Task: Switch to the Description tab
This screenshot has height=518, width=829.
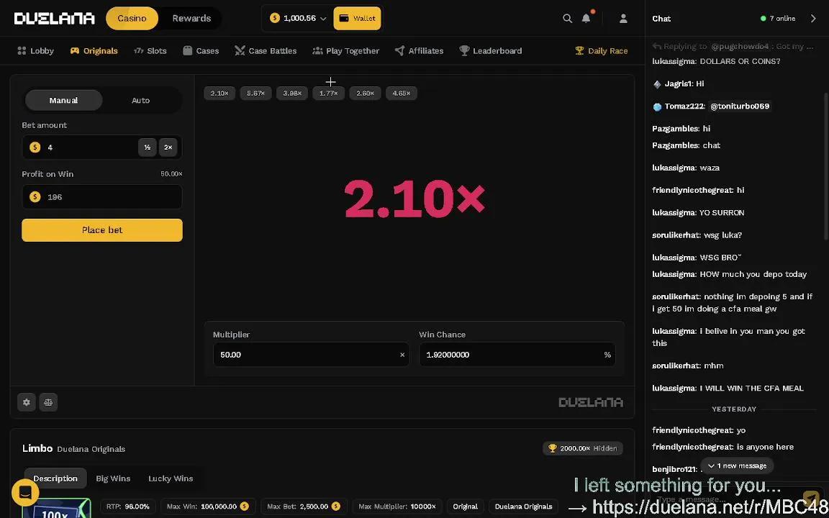Action: (55, 478)
